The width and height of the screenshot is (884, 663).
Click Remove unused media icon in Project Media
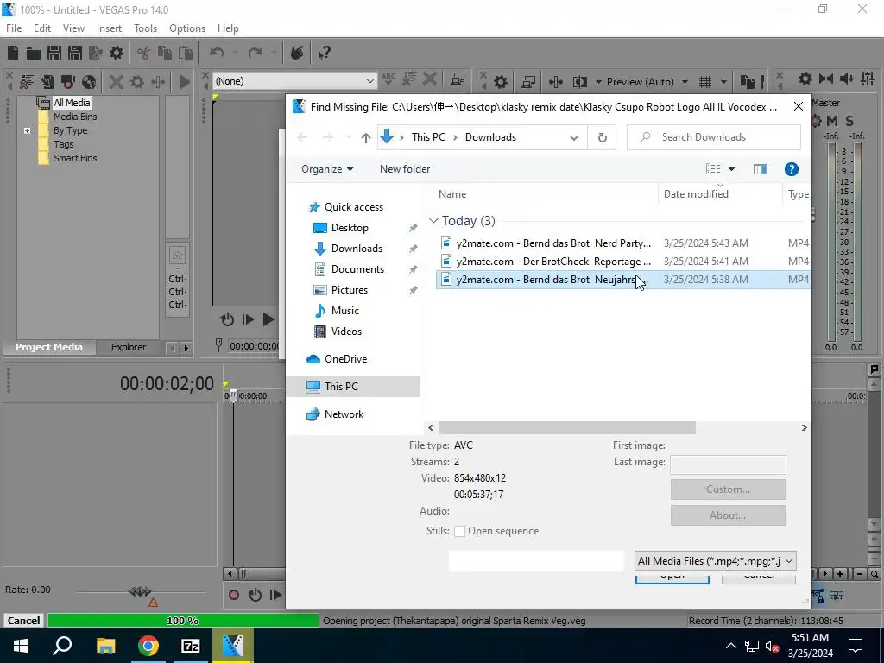point(27,82)
